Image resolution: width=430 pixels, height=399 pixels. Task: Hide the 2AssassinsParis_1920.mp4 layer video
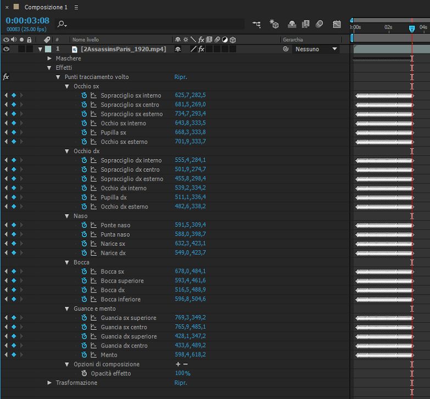[x=6, y=49]
